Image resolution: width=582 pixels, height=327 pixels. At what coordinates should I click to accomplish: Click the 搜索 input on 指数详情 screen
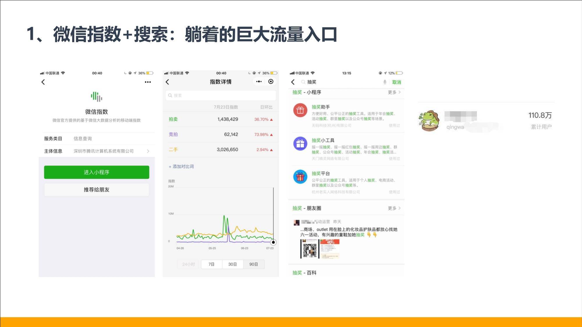[221, 95]
